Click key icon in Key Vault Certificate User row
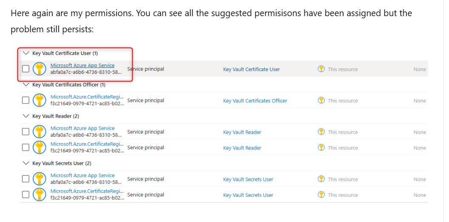Screen dimensions: 449x222 pos(39,69)
